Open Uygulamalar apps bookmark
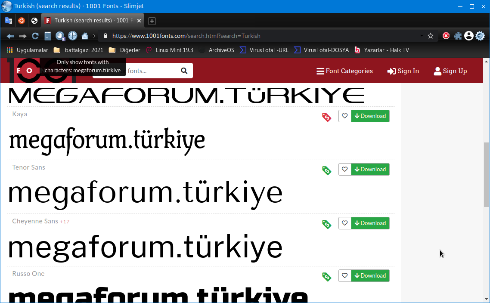Screen dimensions: 490x303 28,50
